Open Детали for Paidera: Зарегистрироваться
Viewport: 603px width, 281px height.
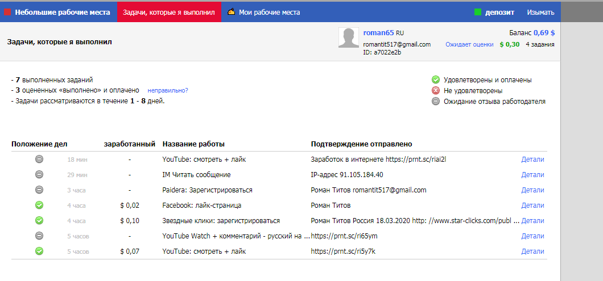pos(532,190)
